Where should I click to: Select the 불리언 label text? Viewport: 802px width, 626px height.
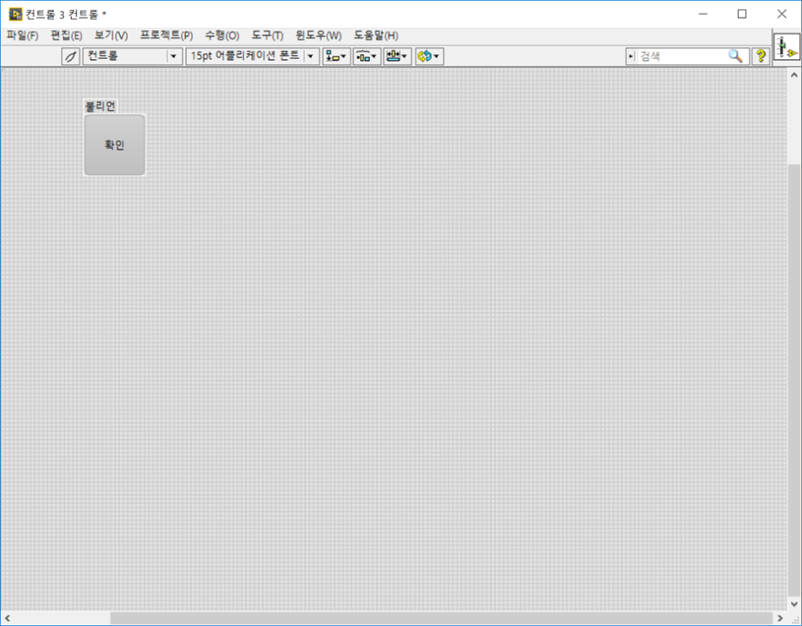100,106
